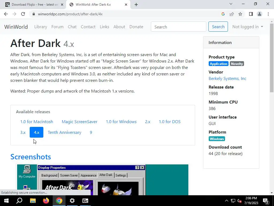The height and width of the screenshot is (206, 274).
Task: Select the 1.0 for Windows release
Action: 121,122
